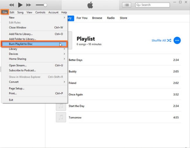Open the Help menu
The width and height of the screenshot is (190, 148).
pos(64,12)
